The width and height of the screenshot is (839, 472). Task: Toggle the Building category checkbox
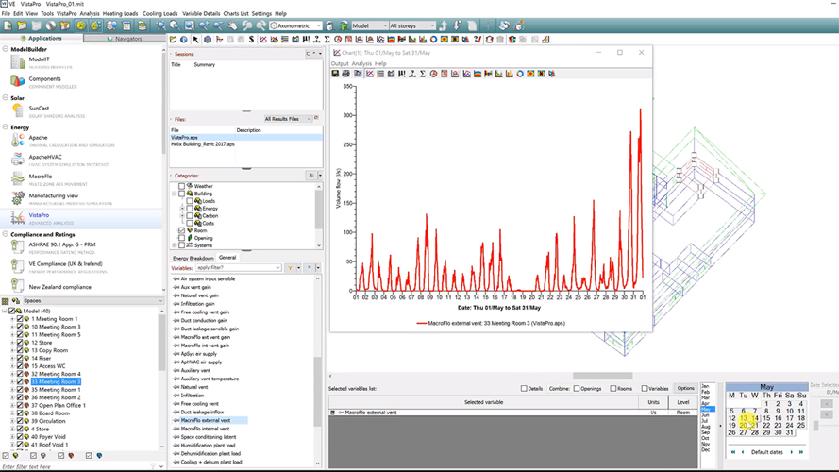[x=182, y=194]
